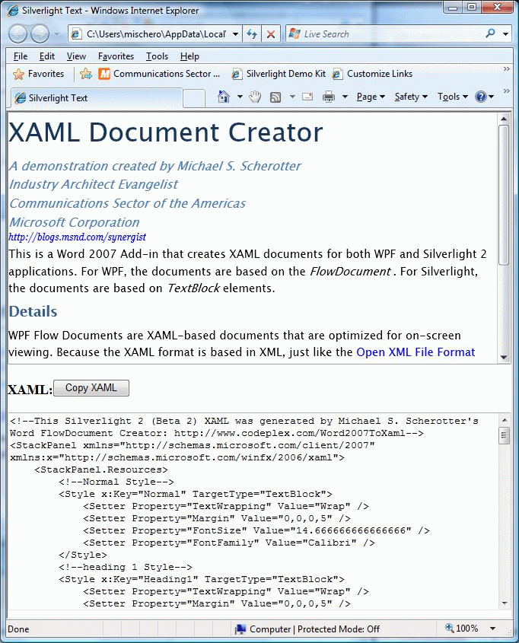
Task: Click the Read Mail envelope icon
Action: (x=307, y=97)
